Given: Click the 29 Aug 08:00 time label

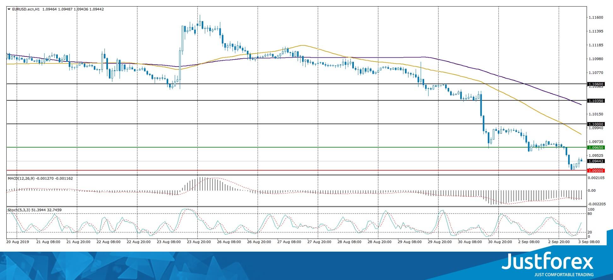Looking at the screenshot, I should 409,242.
